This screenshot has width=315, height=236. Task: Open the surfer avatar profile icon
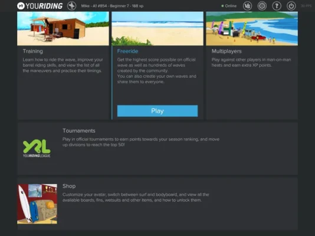click(71, 6)
